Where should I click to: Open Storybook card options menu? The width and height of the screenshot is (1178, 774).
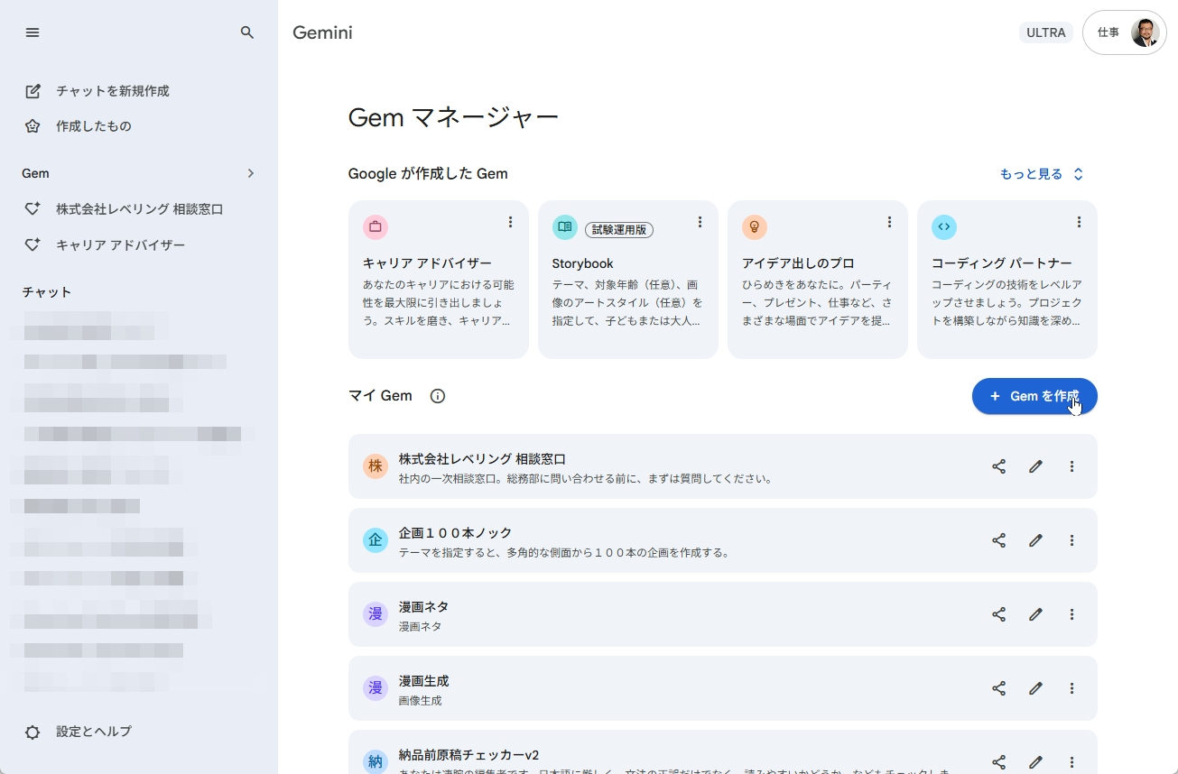point(700,222)
